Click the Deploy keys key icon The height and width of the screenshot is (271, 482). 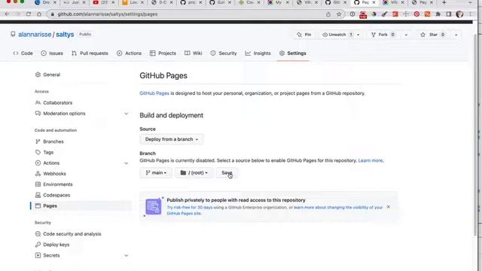click(x=38, y=245)
